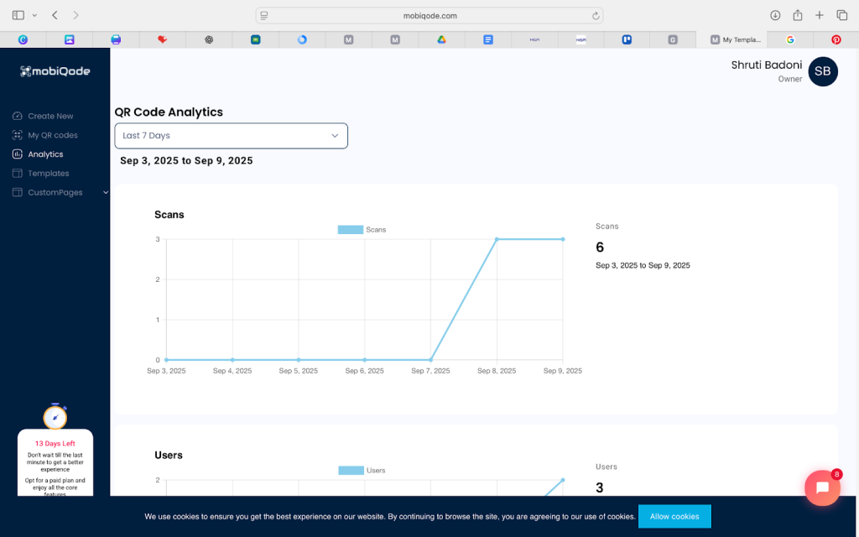Viewport: 859px width, 537px height.
Task: Toggle the Scans series in chart legend
Action: pos(362,229)
